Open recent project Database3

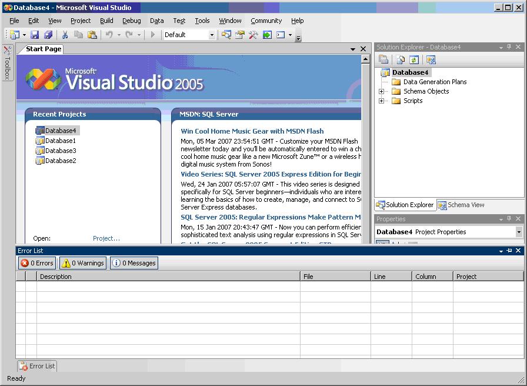[x=56, y=151]
